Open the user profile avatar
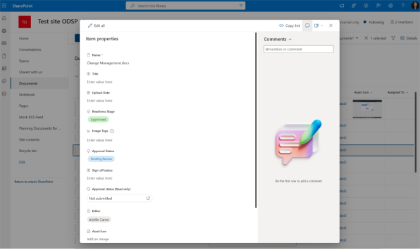Image resolution: width=420 pixels, height=249 pixels. point(415,5)
